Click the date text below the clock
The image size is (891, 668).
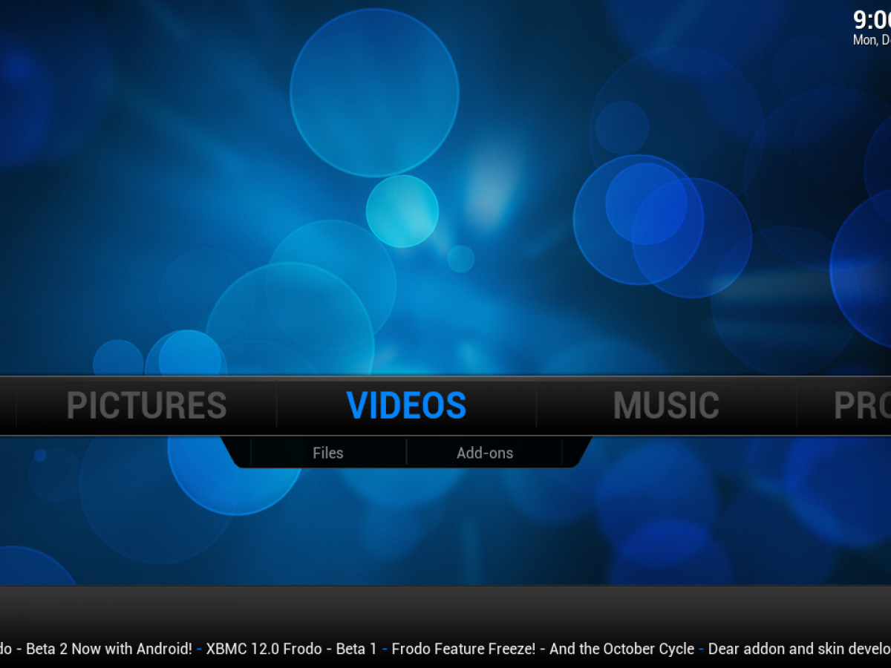(x=872, y=40)
